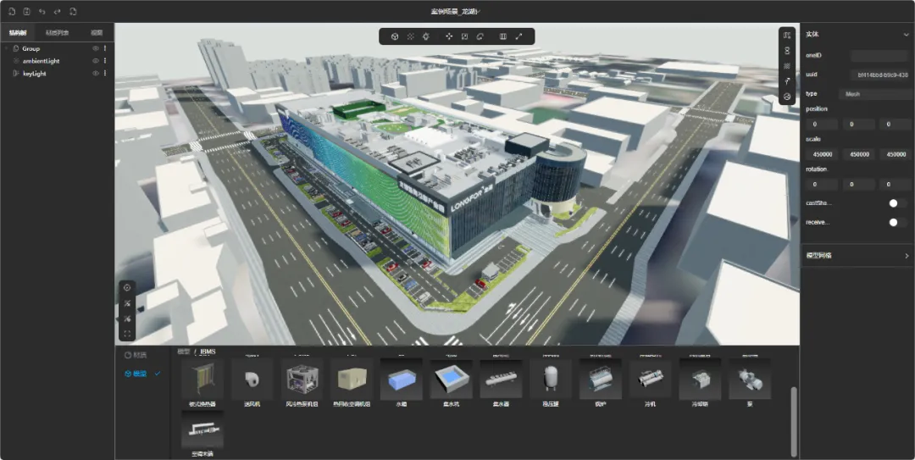Image resolution: width=915 pixels, height=460 pixels.
Task: Collapse the 实体 properties section
Action: click(x=906, y=35)
